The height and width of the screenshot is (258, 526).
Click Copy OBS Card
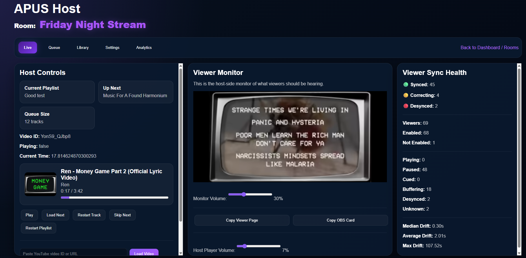pyautogui.click(x=341, y=220)
